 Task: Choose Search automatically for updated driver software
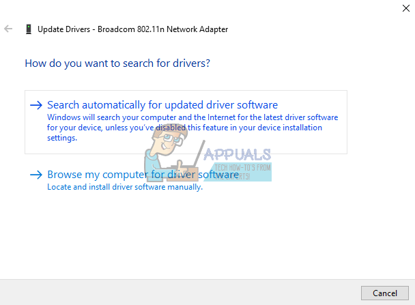(x=186, y=122)
